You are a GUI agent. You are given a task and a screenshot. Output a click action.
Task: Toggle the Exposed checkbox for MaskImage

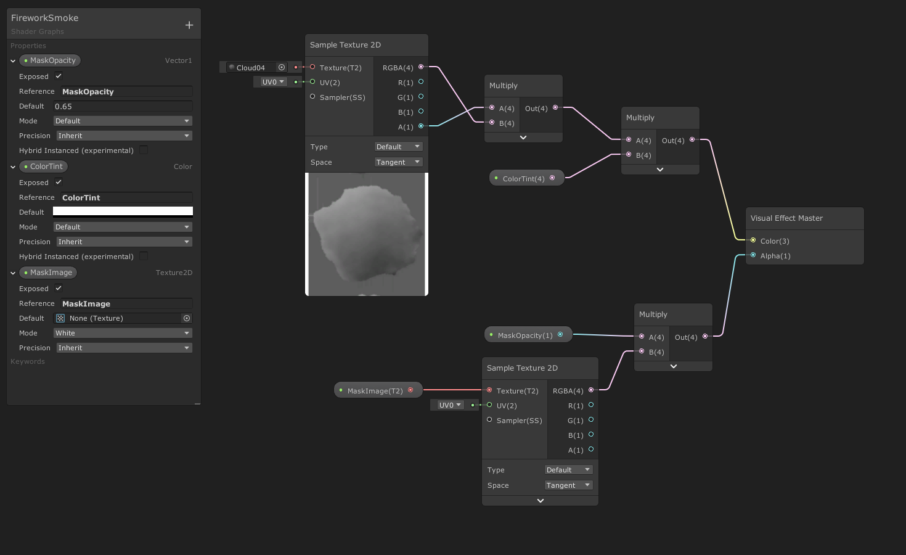59,288
